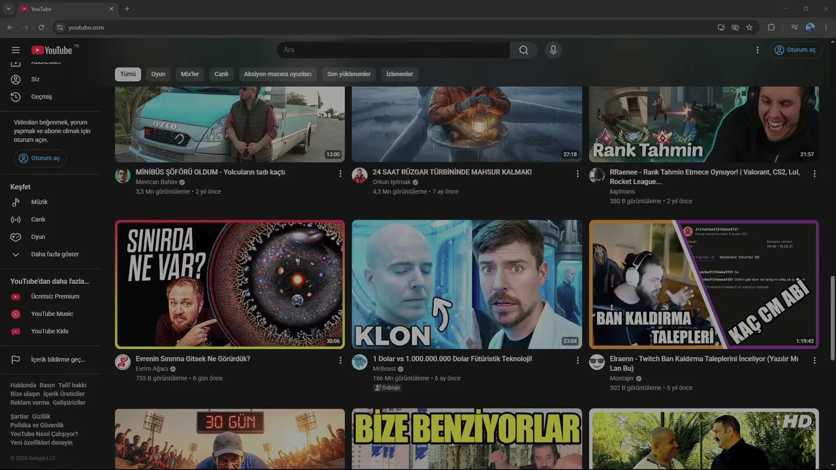This screenshot has width=836, height=470.
Task: Click the Oturum aç button in the top-right header
Action: point(796,50)
